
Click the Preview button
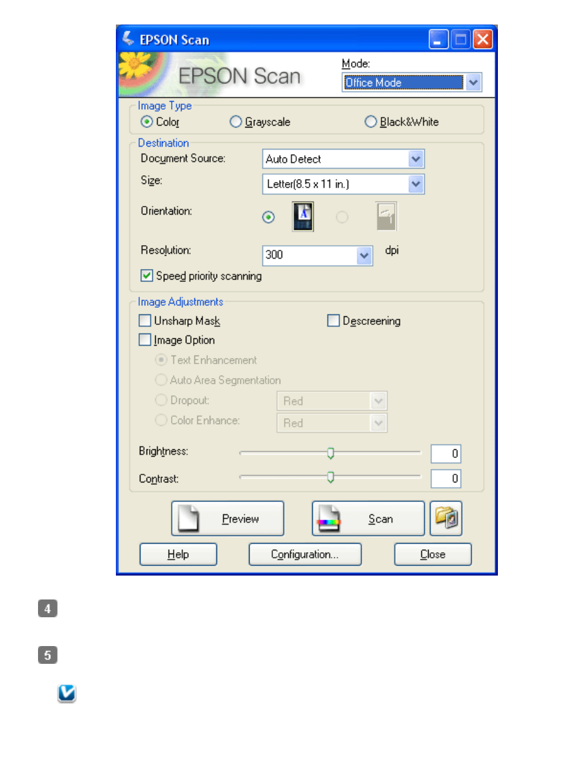tap(227, 519)
